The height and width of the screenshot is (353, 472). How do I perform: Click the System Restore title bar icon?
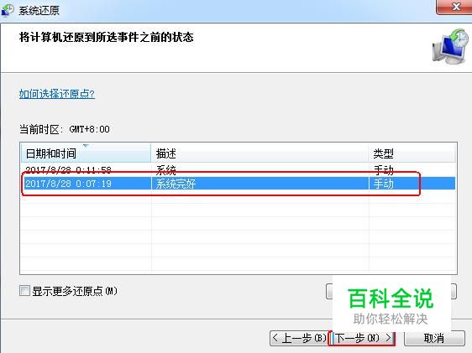[8, 10]
